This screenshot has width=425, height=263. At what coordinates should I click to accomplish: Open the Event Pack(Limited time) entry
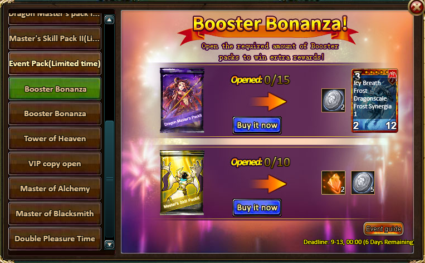pos(55,63)
